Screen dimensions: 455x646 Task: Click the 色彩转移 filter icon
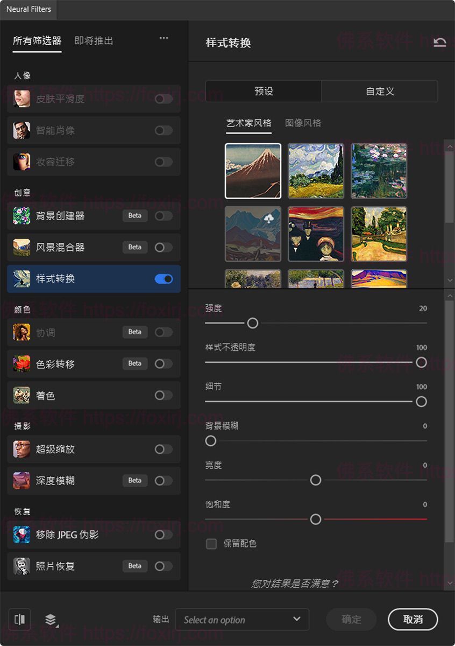click(22, 364)
